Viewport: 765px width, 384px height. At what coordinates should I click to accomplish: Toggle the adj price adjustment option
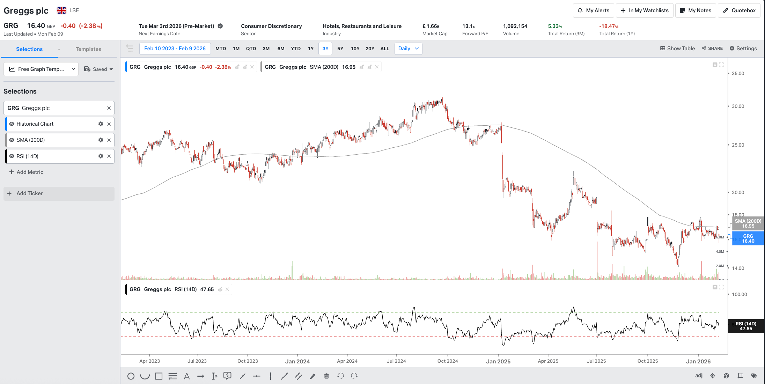(x=699, y=376)
